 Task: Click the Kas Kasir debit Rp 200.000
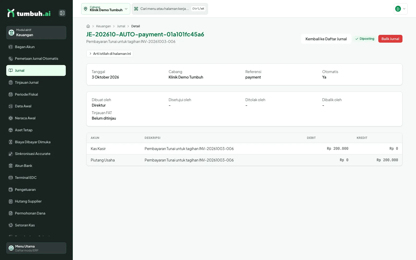[x=337, y=149]
